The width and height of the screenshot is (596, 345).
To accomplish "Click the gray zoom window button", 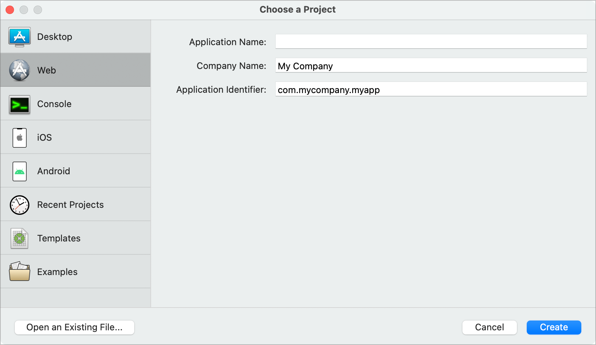I will tap(38, 10).
